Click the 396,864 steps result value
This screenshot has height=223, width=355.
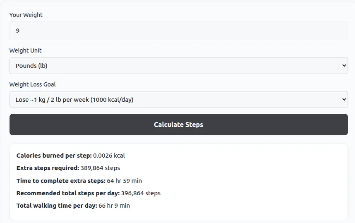point(141,193)
